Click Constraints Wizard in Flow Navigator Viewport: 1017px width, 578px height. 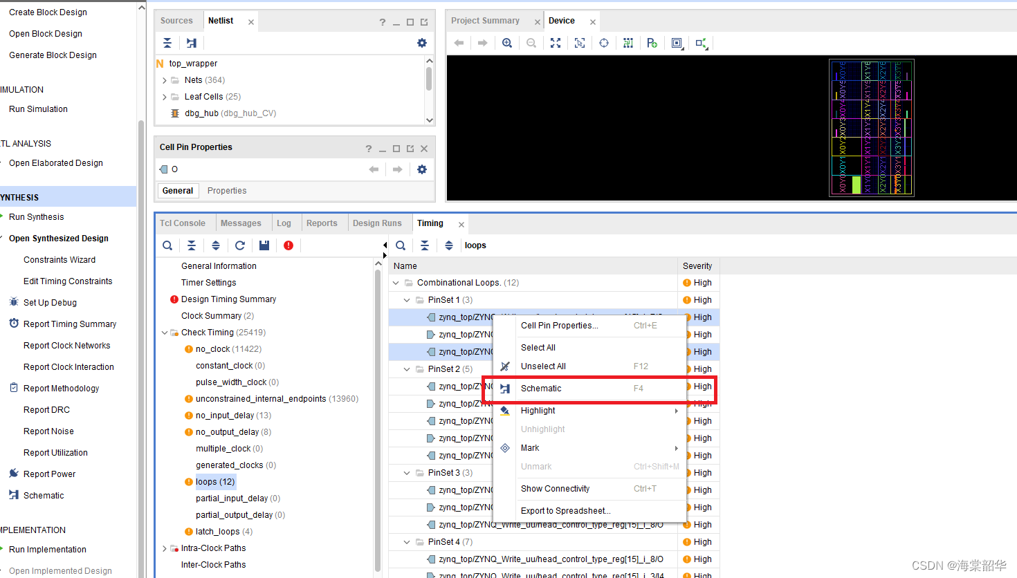[x=59, y=260]
